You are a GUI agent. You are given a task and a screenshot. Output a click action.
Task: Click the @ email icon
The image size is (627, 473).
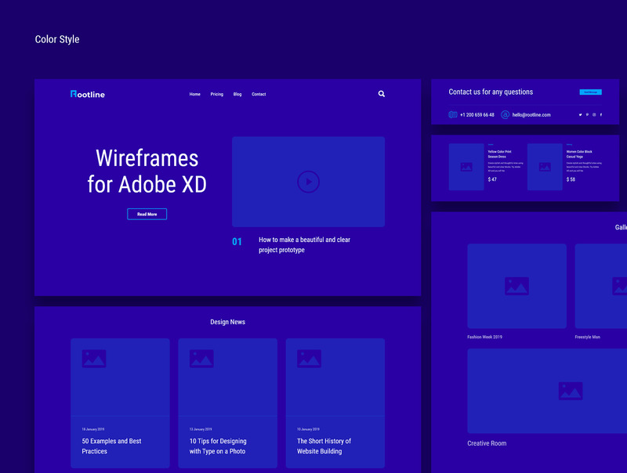pyautogui.click(x=505, y=114)
